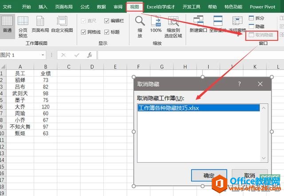Open the Excel自学成才 tab
Image resolution: width=284 pixels, height=196 pixels.
tap(161, 7)
